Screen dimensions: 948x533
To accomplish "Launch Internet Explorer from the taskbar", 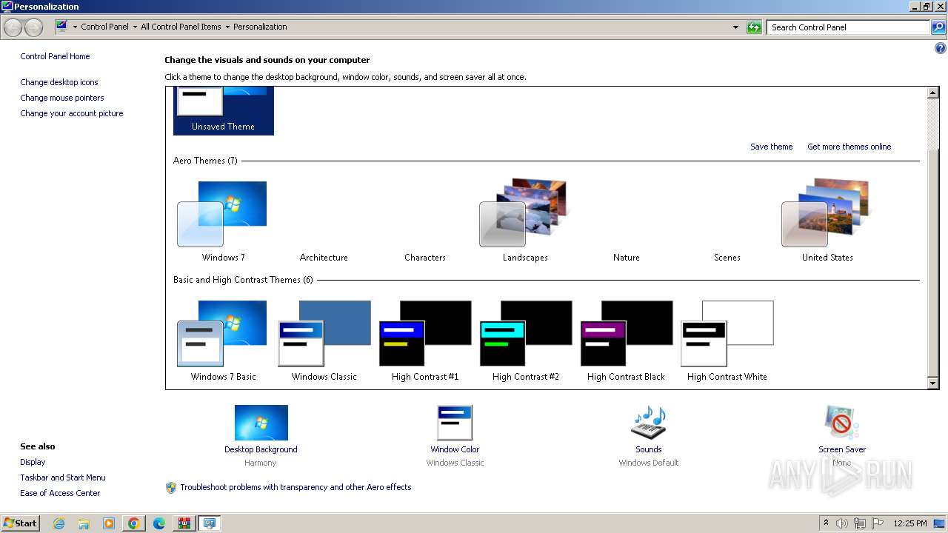I will [59, 523].
